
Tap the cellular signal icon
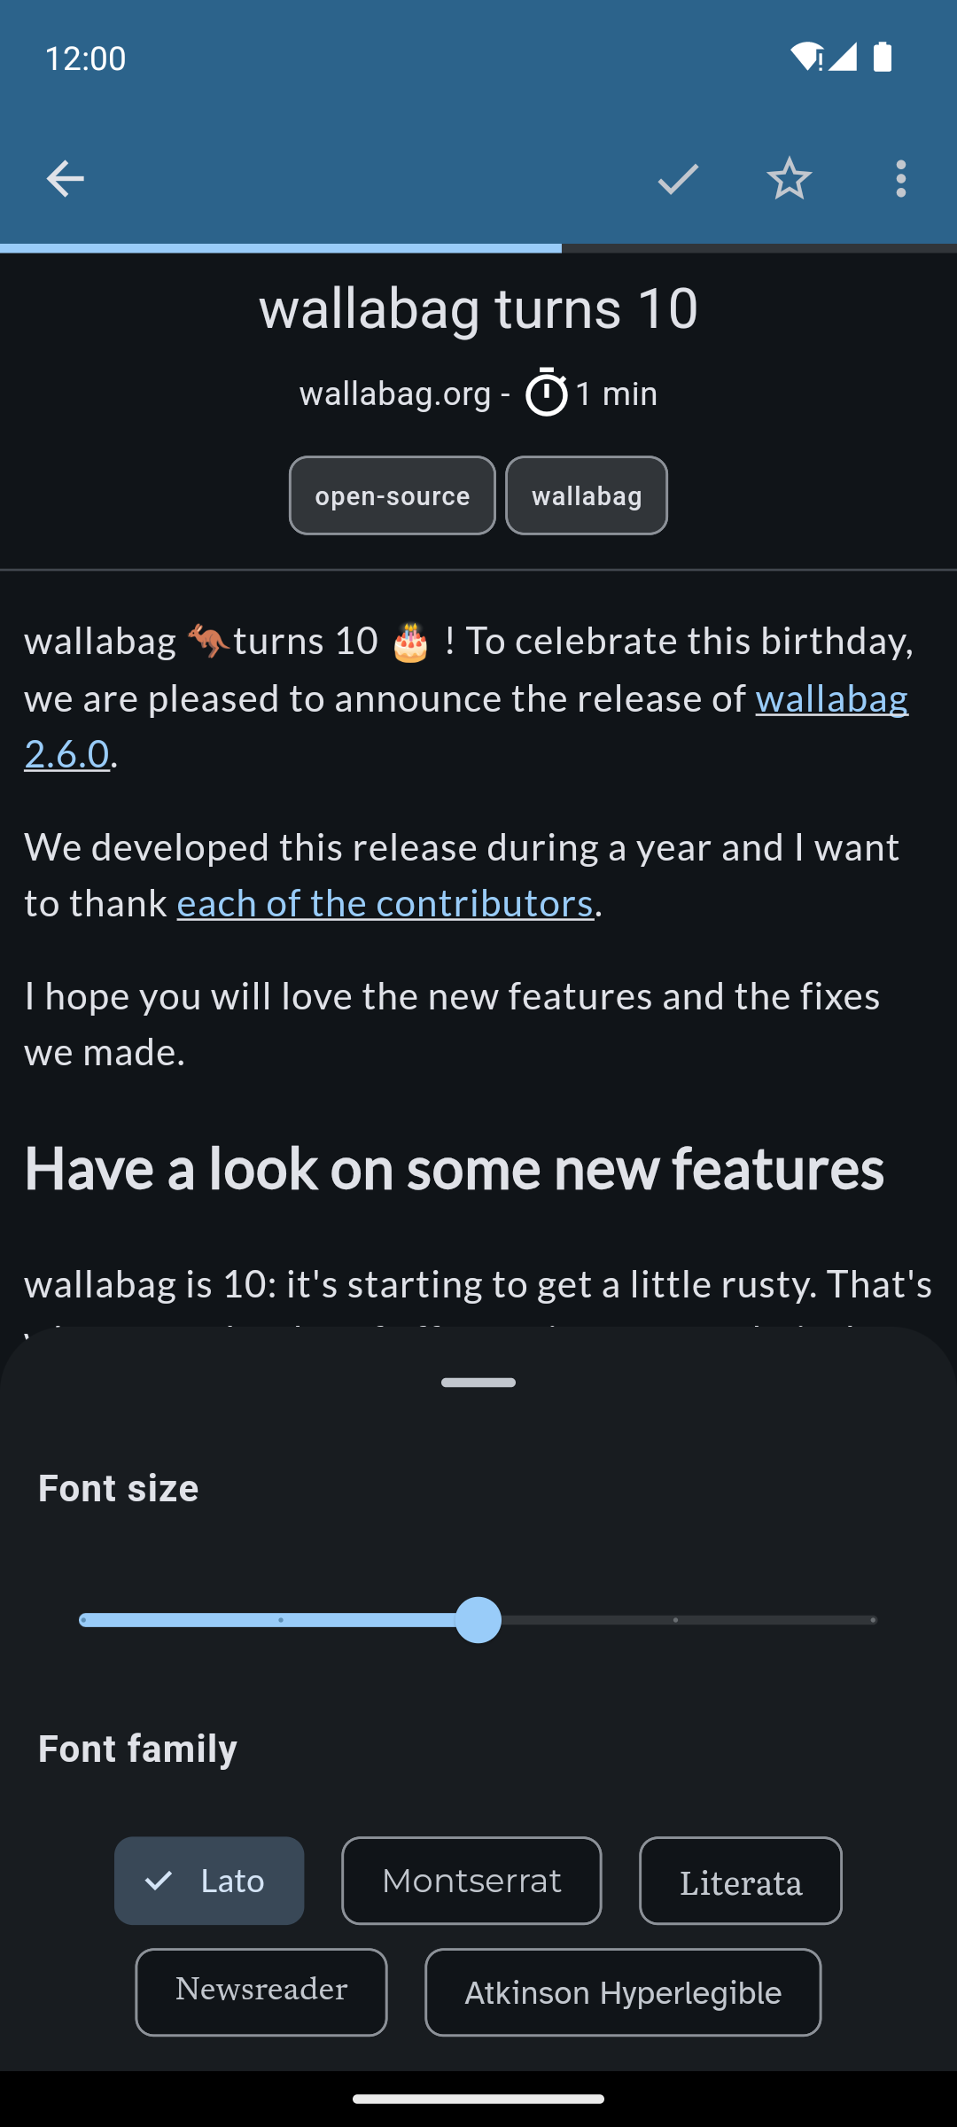tap(843, 58)
